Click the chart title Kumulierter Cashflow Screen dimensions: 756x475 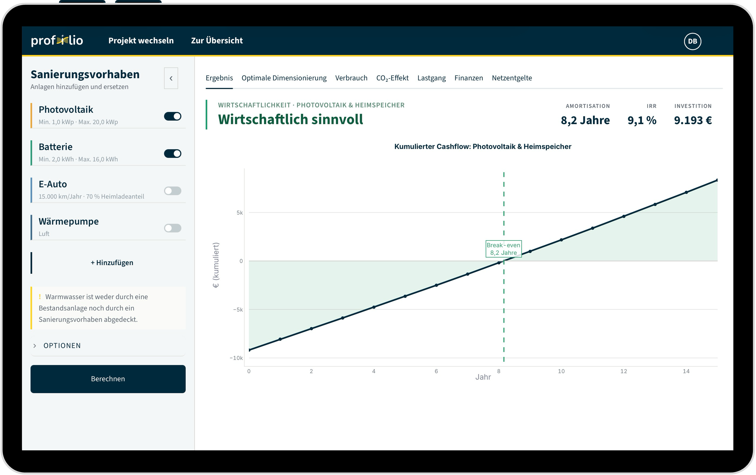click(482, 147)
